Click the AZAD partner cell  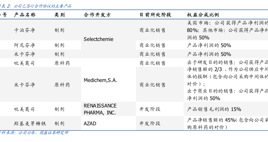pyautogui.click(x=90, y=123)
